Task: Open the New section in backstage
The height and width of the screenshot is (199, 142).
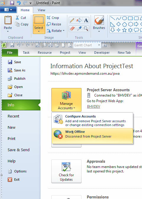Action: tap(12, 128)
